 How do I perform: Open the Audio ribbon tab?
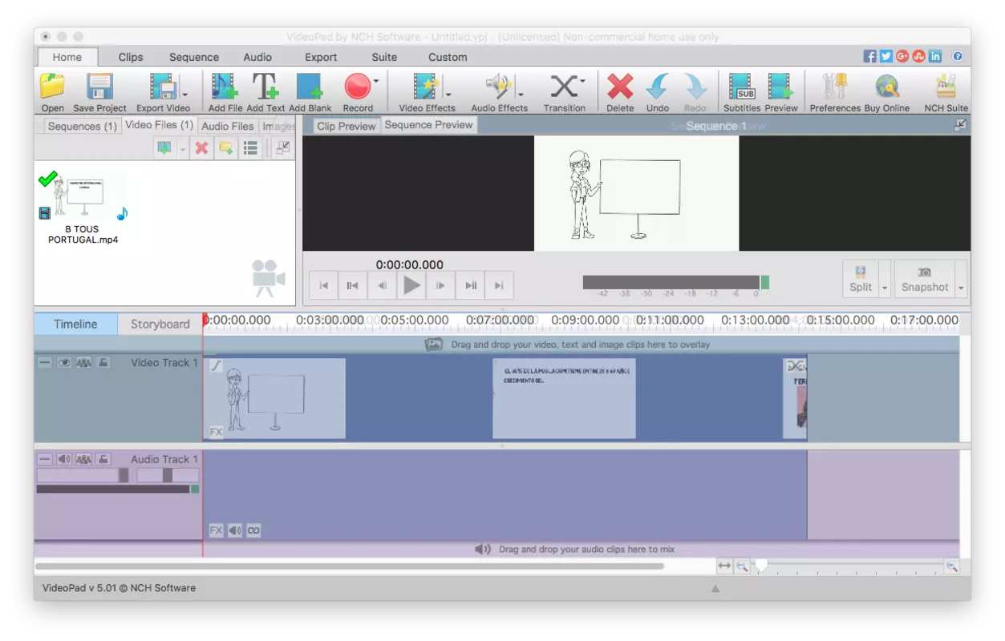coord(257,57)
